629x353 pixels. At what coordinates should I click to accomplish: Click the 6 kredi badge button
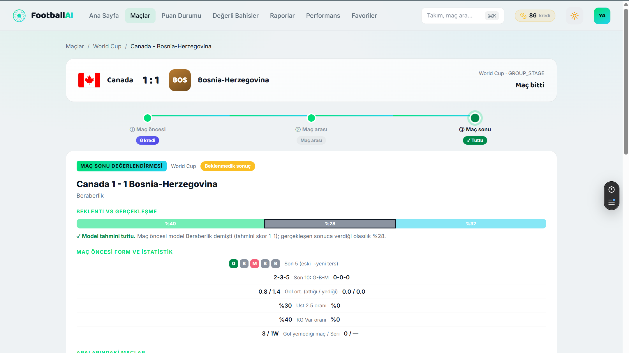click(147, 141)
